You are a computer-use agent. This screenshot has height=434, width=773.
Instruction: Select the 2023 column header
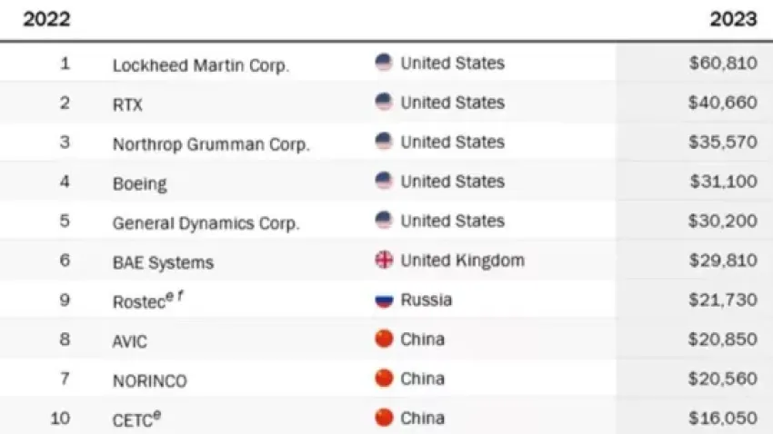point(733,20)
